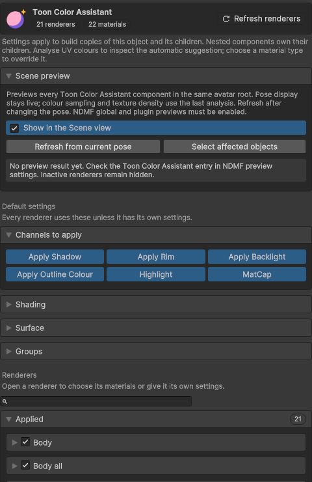Image resolution: width=312 pixels, height=482 pixels.
Task: Click Refresh from current pose
Action: [83, 147]
